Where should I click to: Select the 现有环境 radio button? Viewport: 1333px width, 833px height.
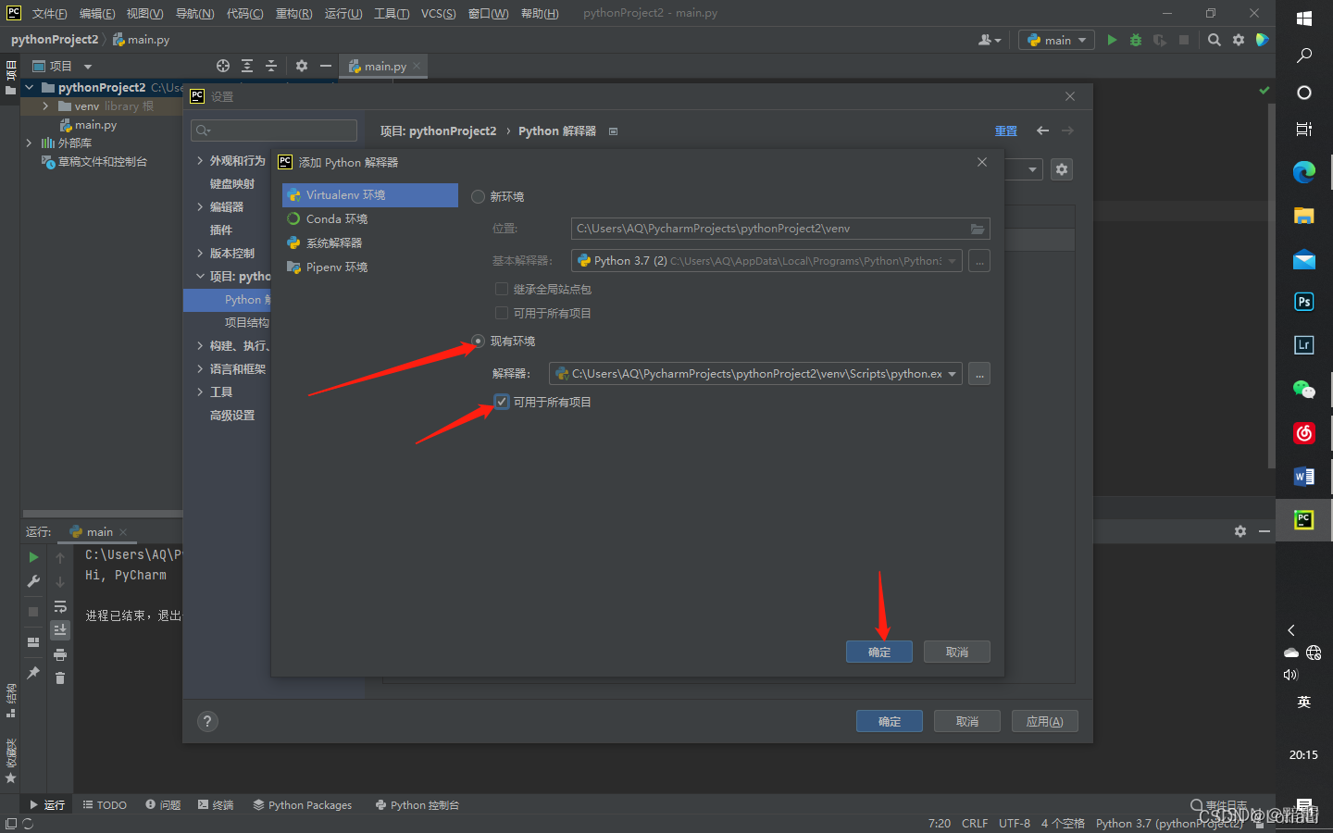pos(478,341)
